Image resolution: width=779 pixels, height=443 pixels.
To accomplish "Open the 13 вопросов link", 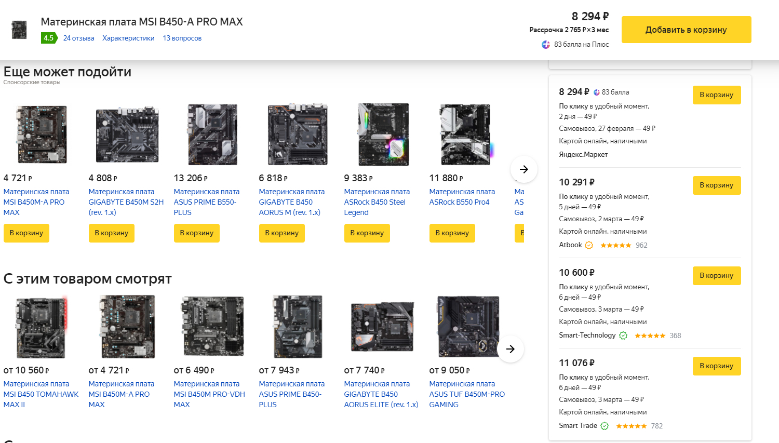I will 182,38.
